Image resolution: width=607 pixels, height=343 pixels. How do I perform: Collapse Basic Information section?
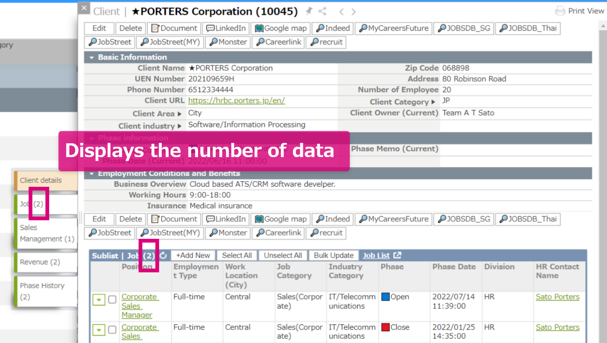(x=91, y=57)
